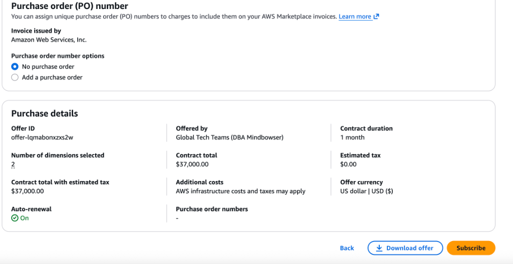Image resolution: width=513 pixels, height=264 pixels.
Task: Click the Estimated tax $0.00 value
Action: point(348,164)
